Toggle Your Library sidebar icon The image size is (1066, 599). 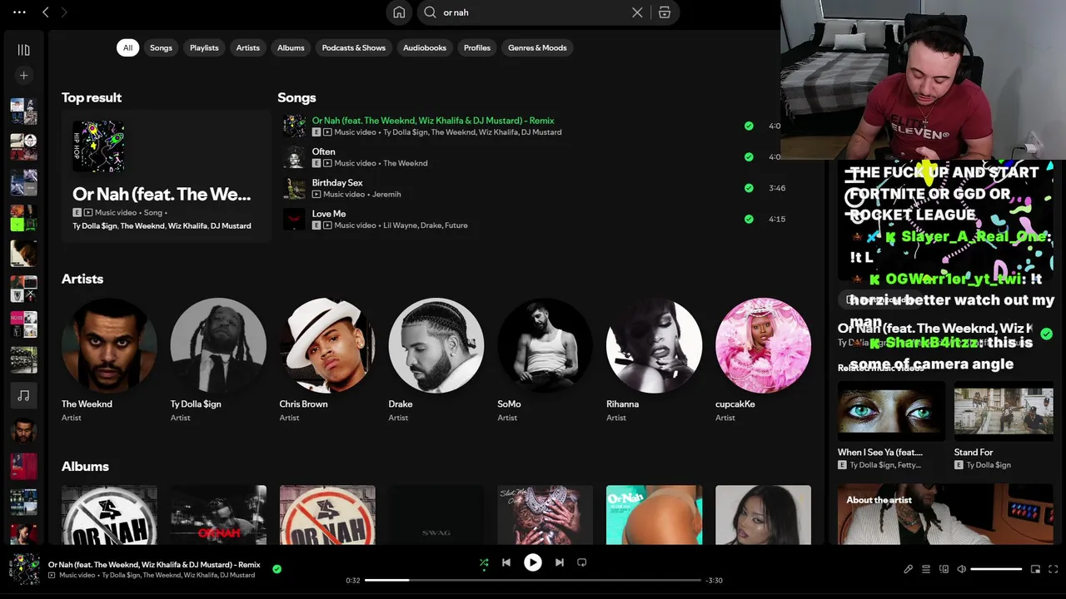(23, 50)
